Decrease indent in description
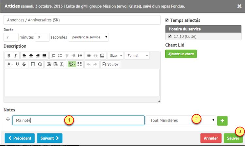Screen dimensions: 245x146 point(67,56)
